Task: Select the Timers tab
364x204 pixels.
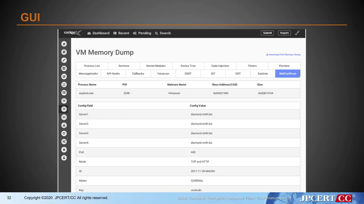Action: 252,66
